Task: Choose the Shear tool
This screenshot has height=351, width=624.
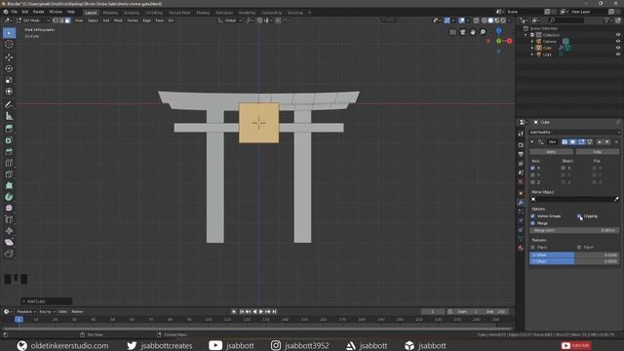Action: click(x=9, y=243)
